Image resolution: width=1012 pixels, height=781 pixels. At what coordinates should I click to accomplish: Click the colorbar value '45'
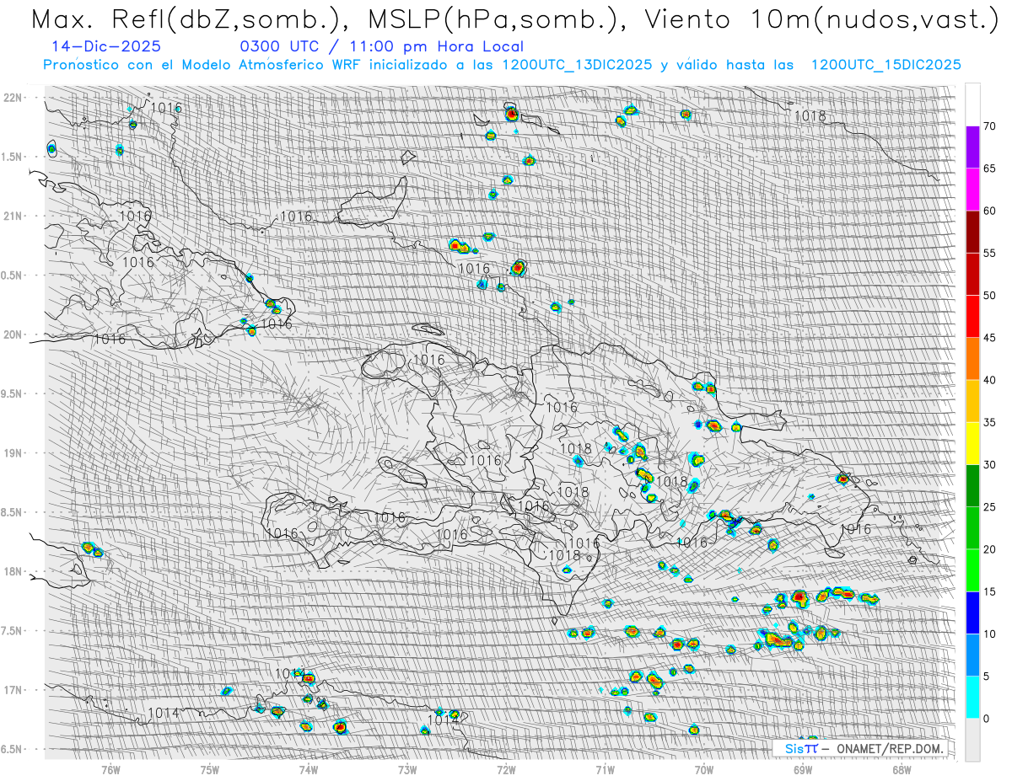click(x=989, y=338)
